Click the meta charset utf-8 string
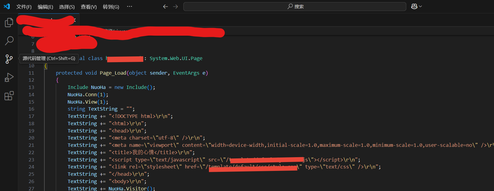The width and height of the screenshot is (494, 191). pyautogui.click(x=155, y=138)
